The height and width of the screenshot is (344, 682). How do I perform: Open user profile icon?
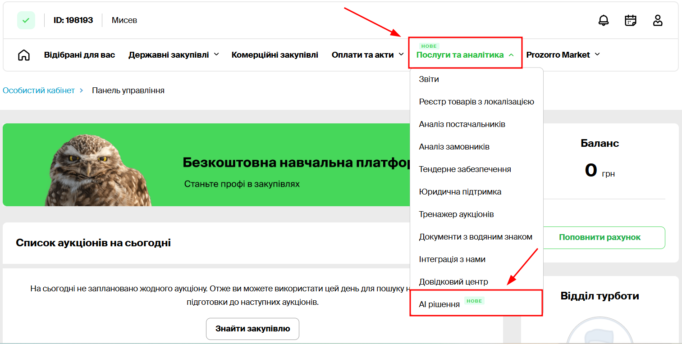pyautogui.click(x=658, y=20)
